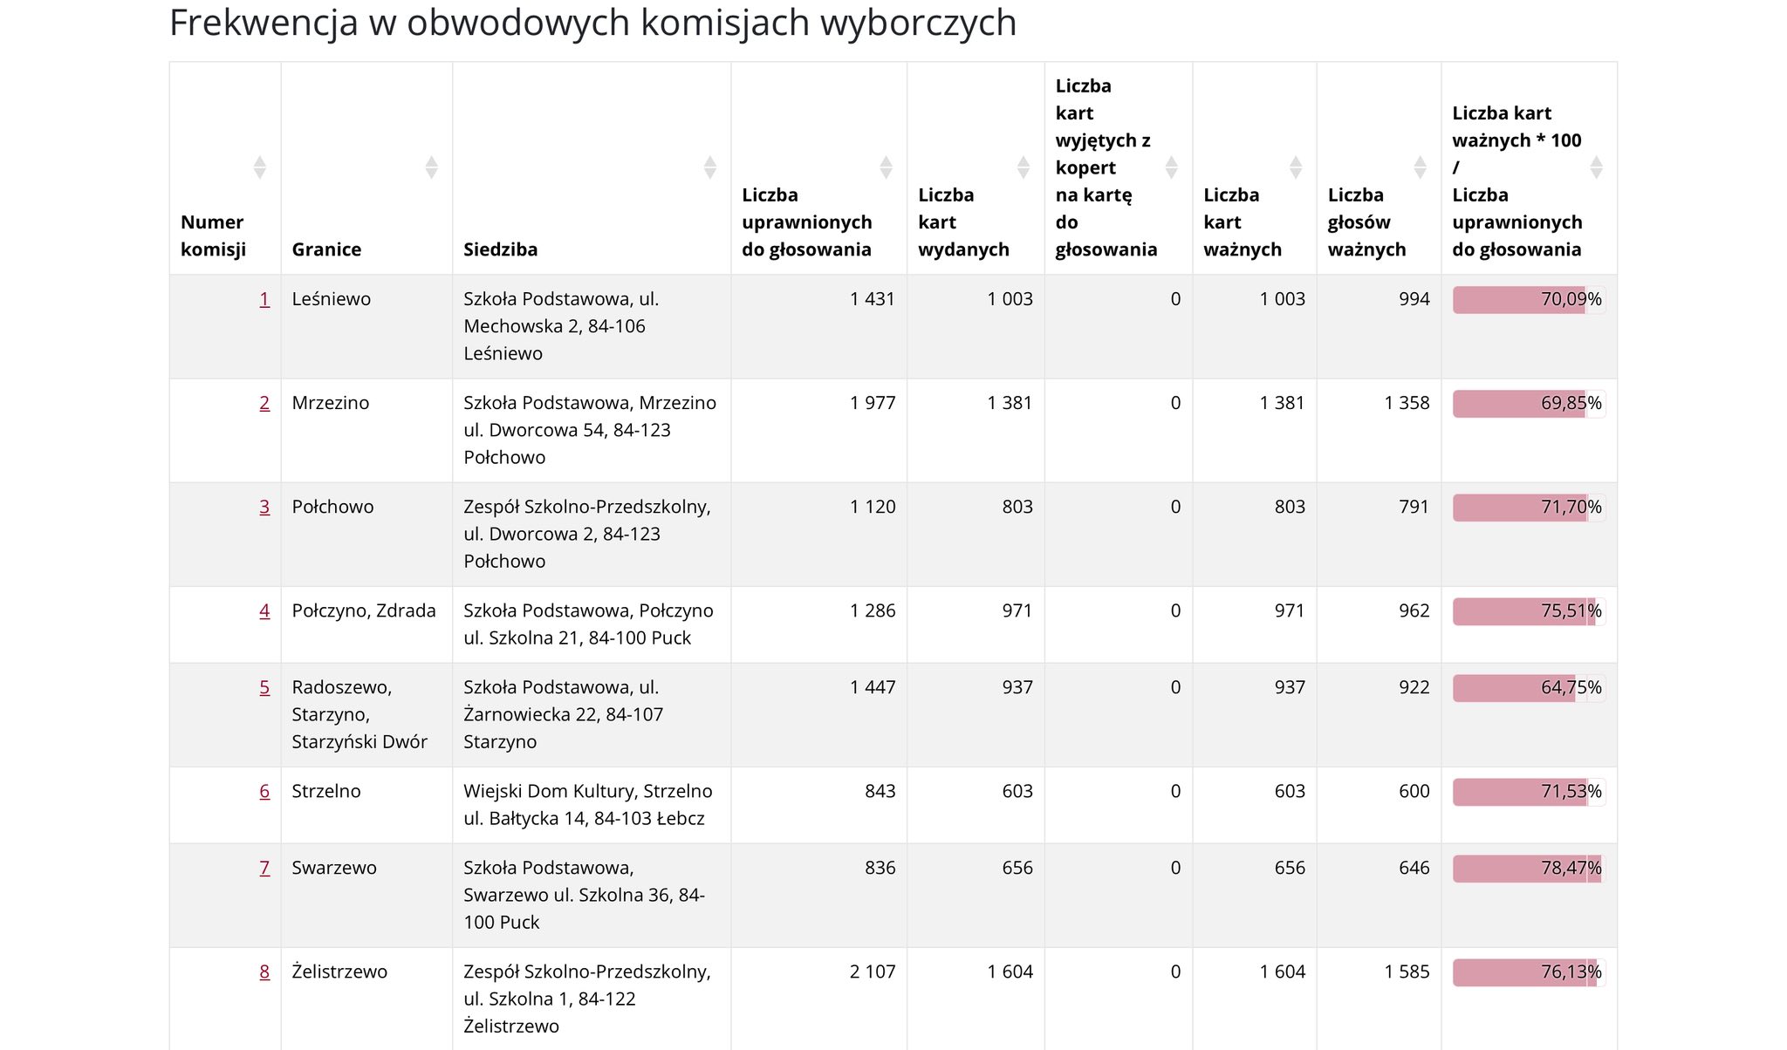Sort by Liczba uprawnionych do głosowania arrows
This screenshot has height=1050, width=1787.
pyautogui.click(x=886, y=167)
